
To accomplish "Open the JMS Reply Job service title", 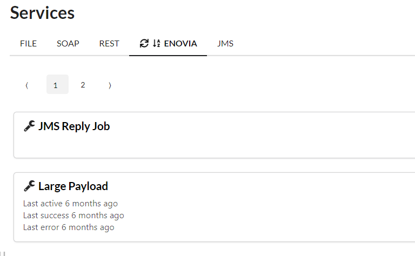I will click(74, 126).
